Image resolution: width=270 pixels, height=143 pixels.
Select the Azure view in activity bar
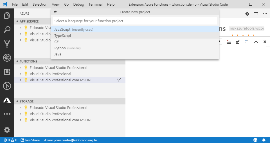(x=7, y=100)
